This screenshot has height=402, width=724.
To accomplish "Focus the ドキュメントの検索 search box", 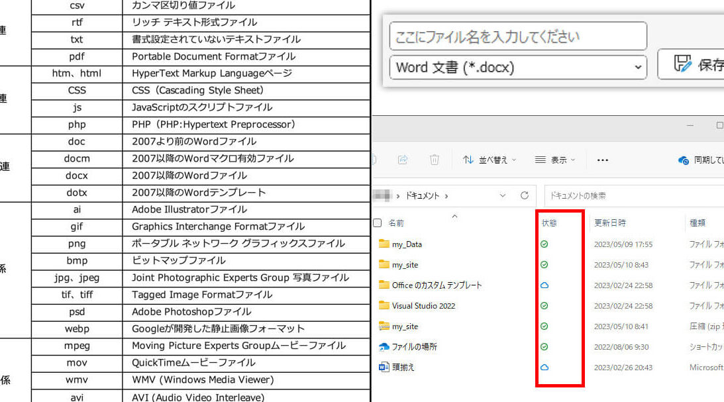I will pos(634,195).
